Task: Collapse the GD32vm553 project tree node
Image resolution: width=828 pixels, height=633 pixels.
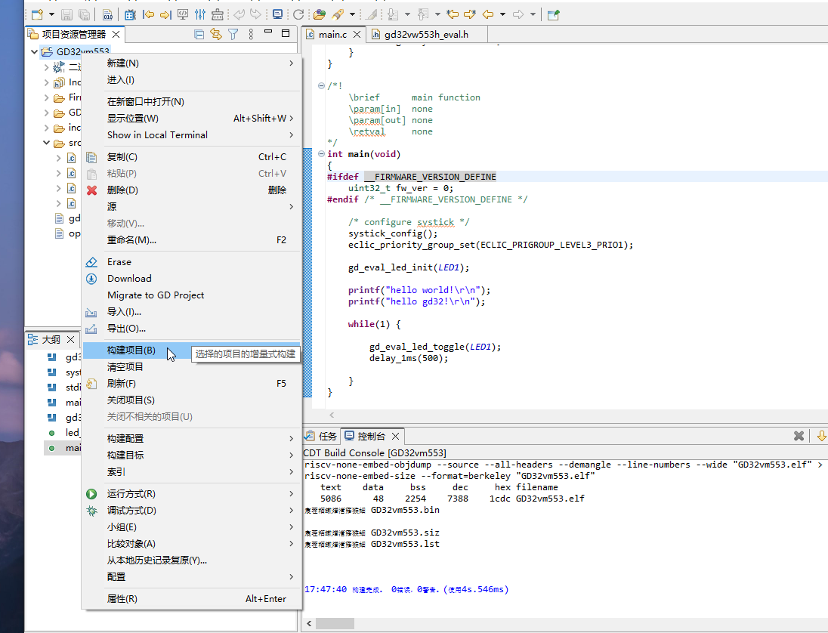Action: (x=34, y=52)
